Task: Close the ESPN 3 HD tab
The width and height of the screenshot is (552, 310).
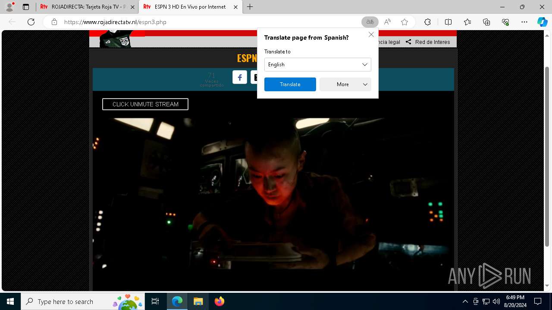Action: click(235, 7)
